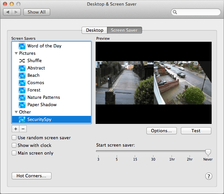Click the Beach screen saver icon
The width and height of the screenshot is (224, 194).
[x=22, y=75]
